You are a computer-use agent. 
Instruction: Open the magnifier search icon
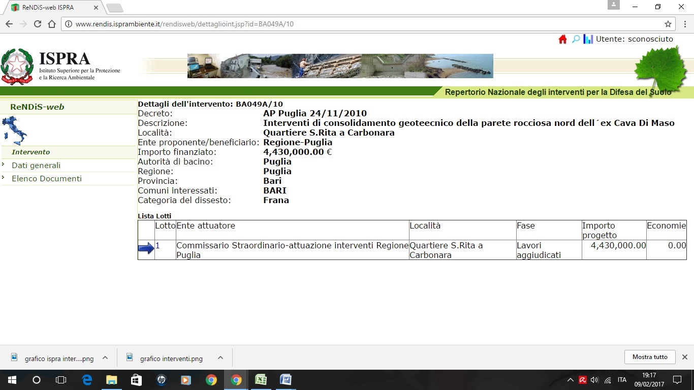point(576,39)
